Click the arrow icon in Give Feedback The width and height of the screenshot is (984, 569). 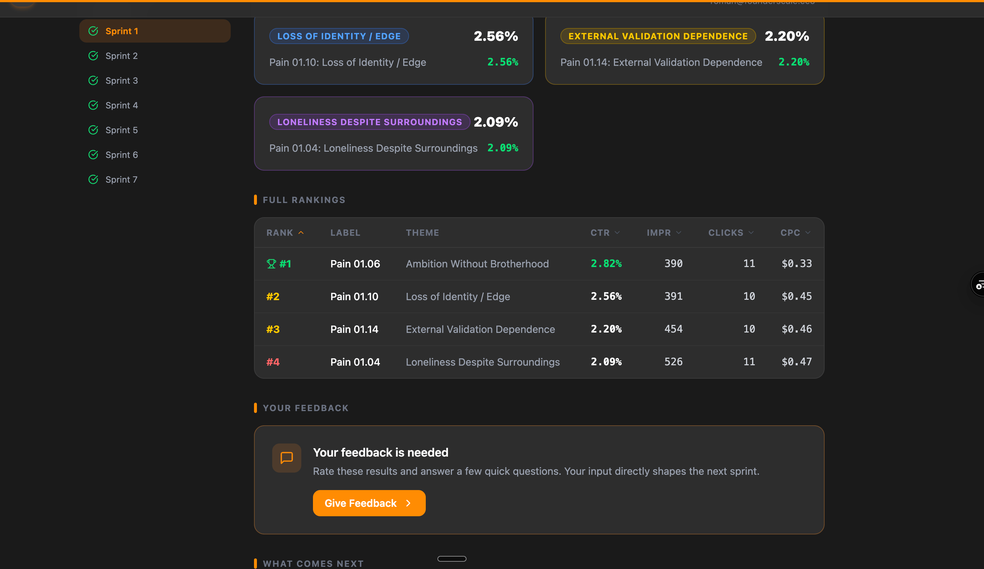[408, 503]
